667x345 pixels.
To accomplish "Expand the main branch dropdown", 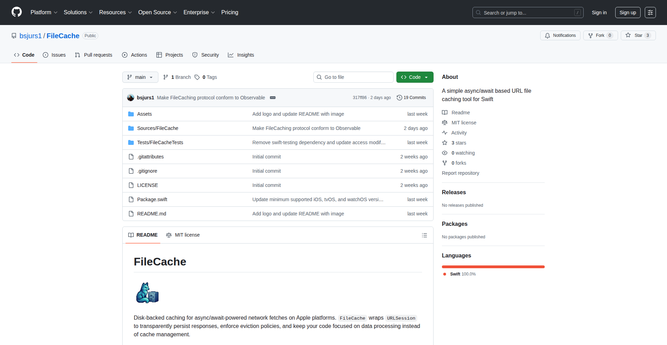I will (x=140, y=77).
